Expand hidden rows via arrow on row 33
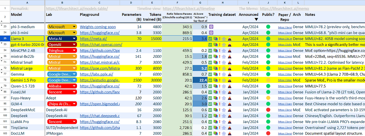365x136 pixels. click(x=1, y=43)
